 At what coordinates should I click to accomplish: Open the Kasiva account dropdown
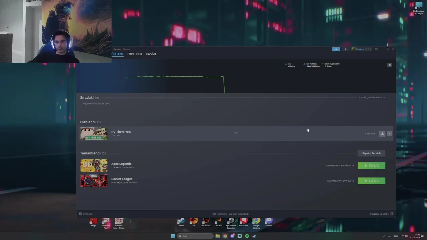361,49
